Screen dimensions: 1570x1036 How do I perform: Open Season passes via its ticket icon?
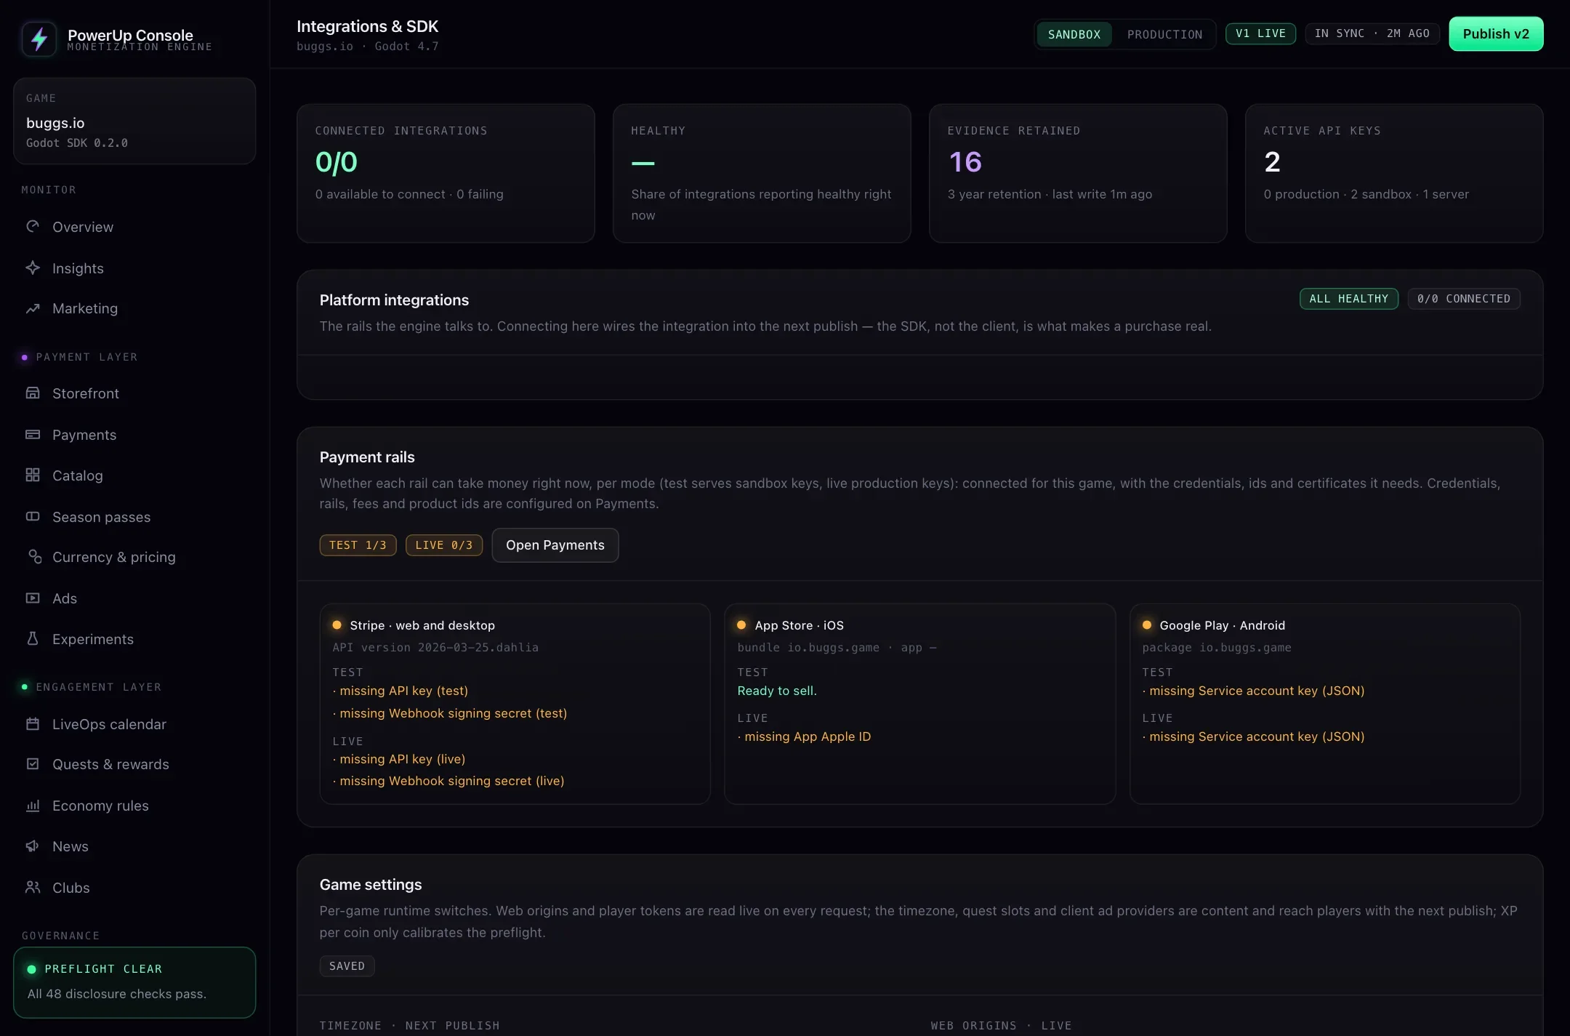(x=33, y=516)
